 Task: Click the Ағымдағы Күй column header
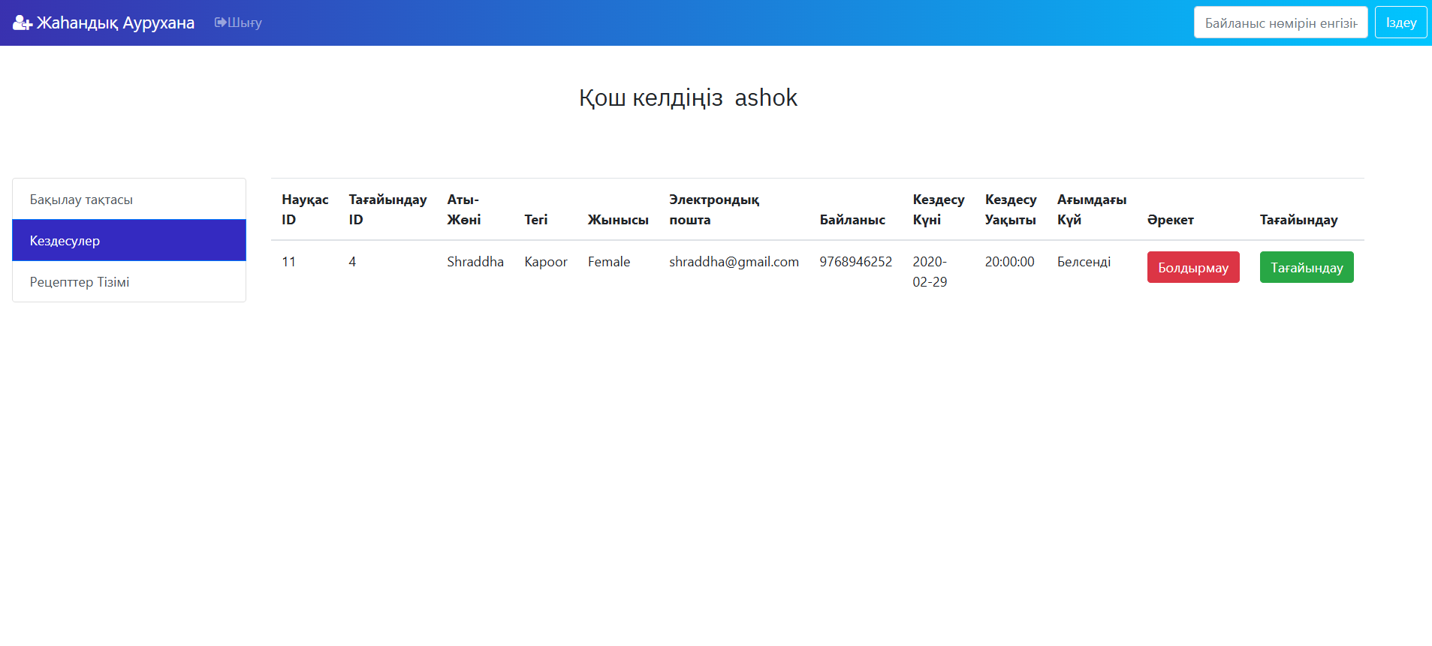point(1092,209)
